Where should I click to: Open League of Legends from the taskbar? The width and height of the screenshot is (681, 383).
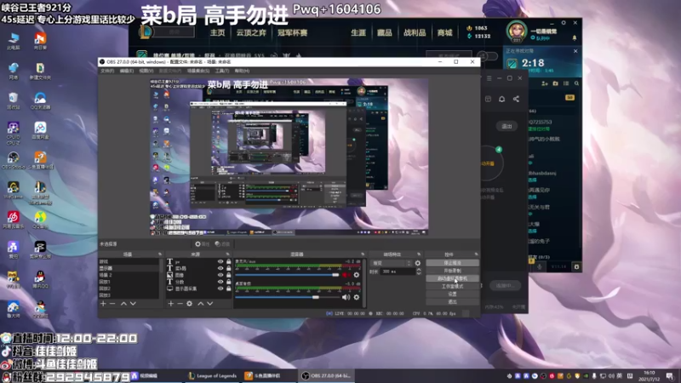point(213,376)
